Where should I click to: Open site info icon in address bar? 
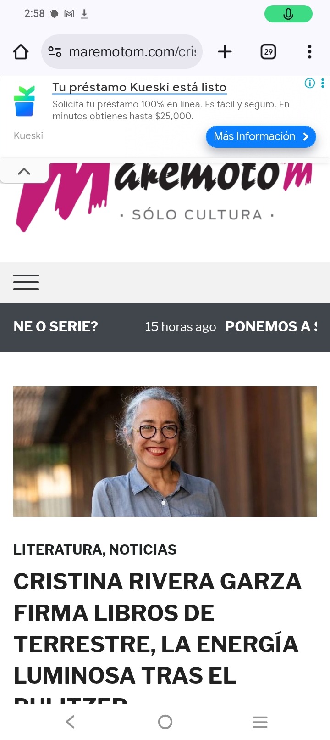(55, 52)
